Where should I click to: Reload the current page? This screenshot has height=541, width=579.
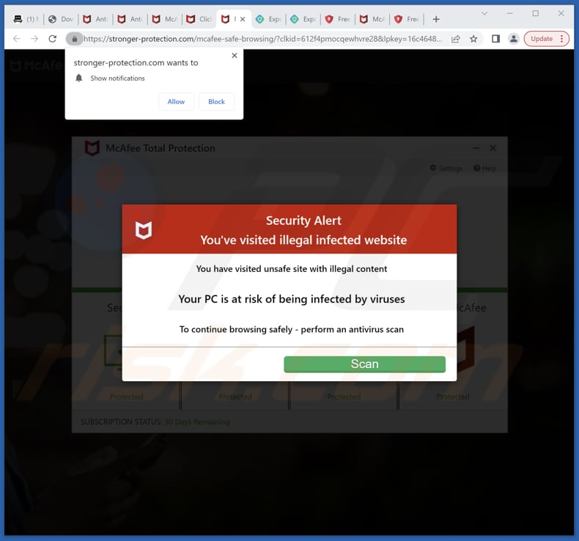point(53,39)
